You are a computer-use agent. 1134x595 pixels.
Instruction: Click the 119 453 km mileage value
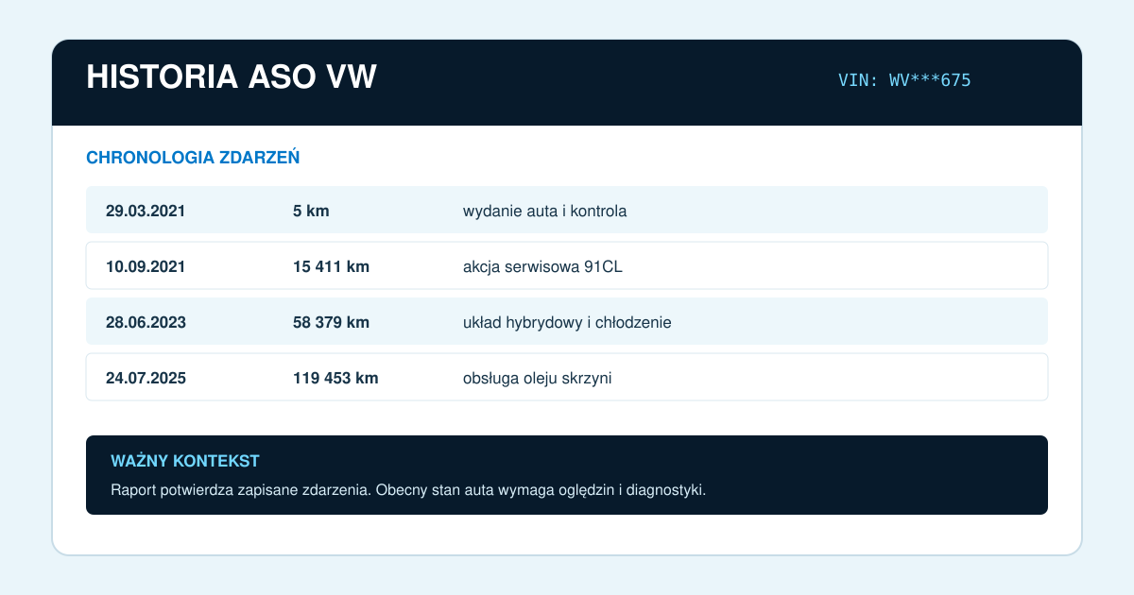click(x=335, y=378)
